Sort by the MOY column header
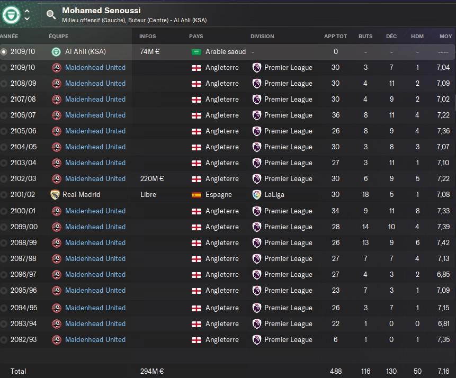The height and width of the screenshot is (378, 456). click(x=446, y=37)
